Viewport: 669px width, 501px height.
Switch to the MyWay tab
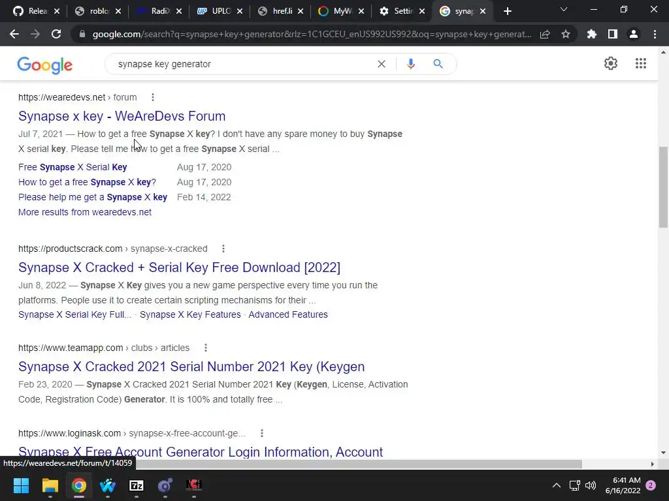335,11
